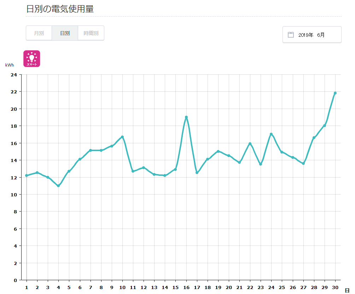Screen dimensions: 355x294
Task: Click the data point for day 29
Action: 325,126
